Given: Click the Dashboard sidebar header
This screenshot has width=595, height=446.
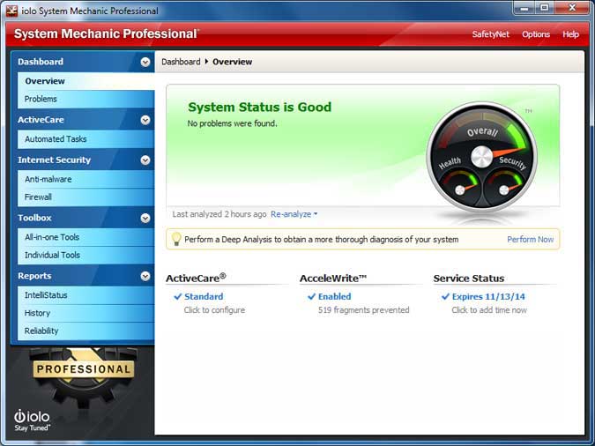Looking at the screenshot, I should click(41, 62).
